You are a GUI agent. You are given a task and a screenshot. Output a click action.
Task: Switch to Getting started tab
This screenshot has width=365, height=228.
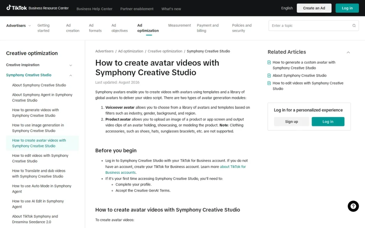coord(43,28)
